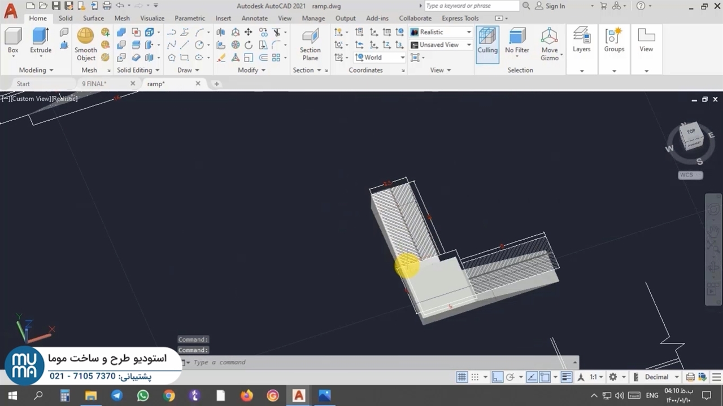Open Chrome from the Windows taskbar
723x406 pixels.
click(169, 395)
